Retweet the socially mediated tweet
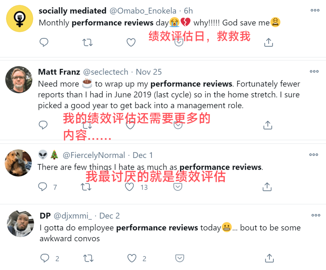Viewport: 326px width, 270px height. [87, 43]
